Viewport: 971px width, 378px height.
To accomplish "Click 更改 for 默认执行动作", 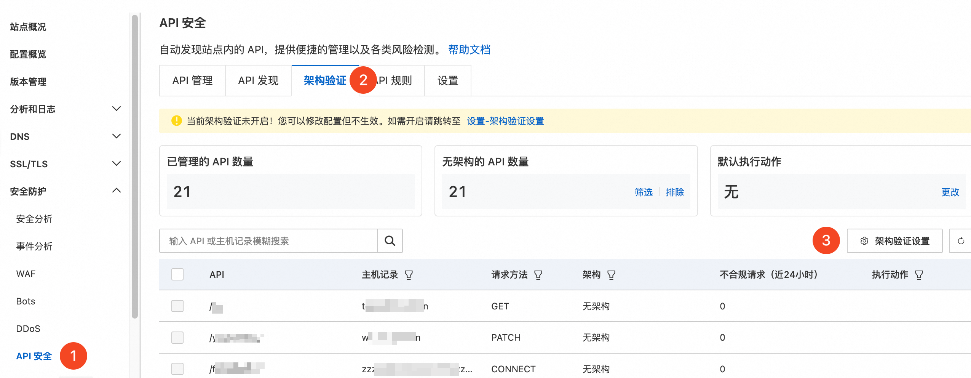I will tap(950, 192).
